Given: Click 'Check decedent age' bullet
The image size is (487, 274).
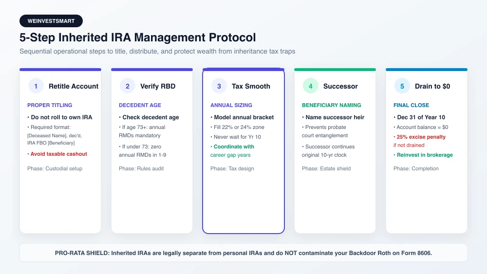Looking at the screenshot, I should [149, 117].
